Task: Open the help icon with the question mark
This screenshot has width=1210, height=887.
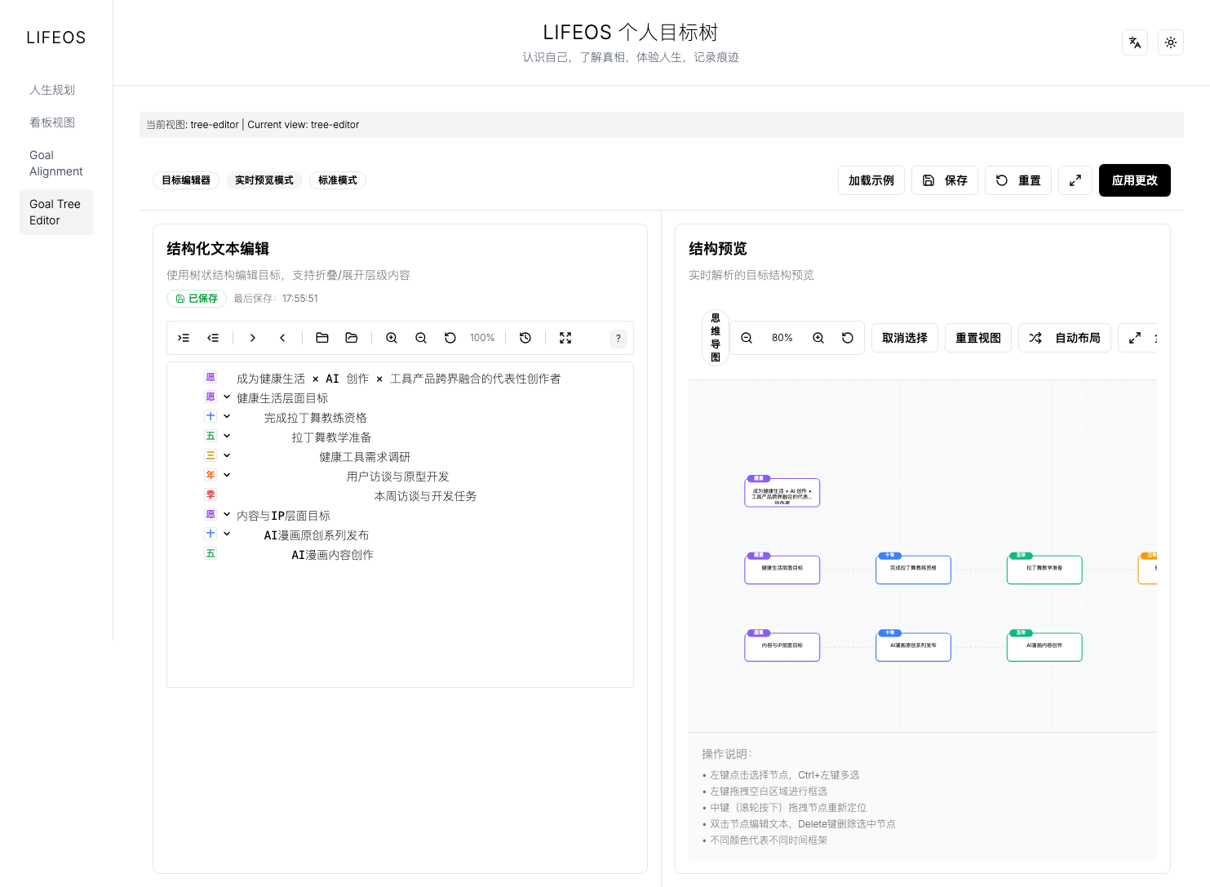Action: [x=618, y=338]
